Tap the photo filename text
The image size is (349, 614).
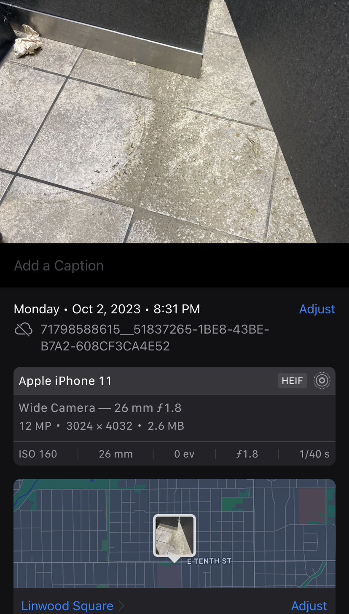coord(154,338)
